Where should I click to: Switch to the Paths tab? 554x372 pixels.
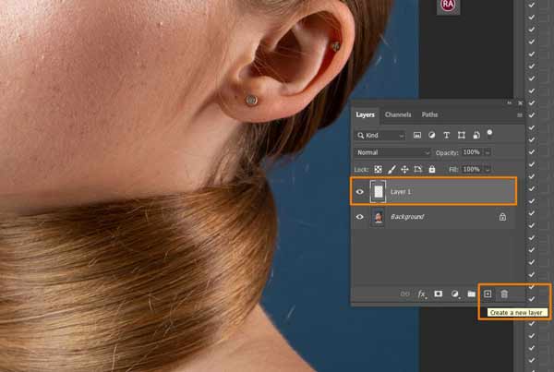pyautogui.click(x=429, y=114)
